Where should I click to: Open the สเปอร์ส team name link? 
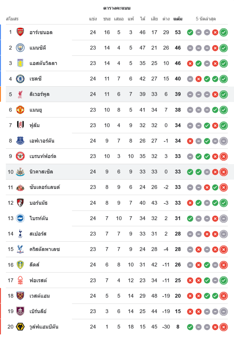click(x=38, y=234)
